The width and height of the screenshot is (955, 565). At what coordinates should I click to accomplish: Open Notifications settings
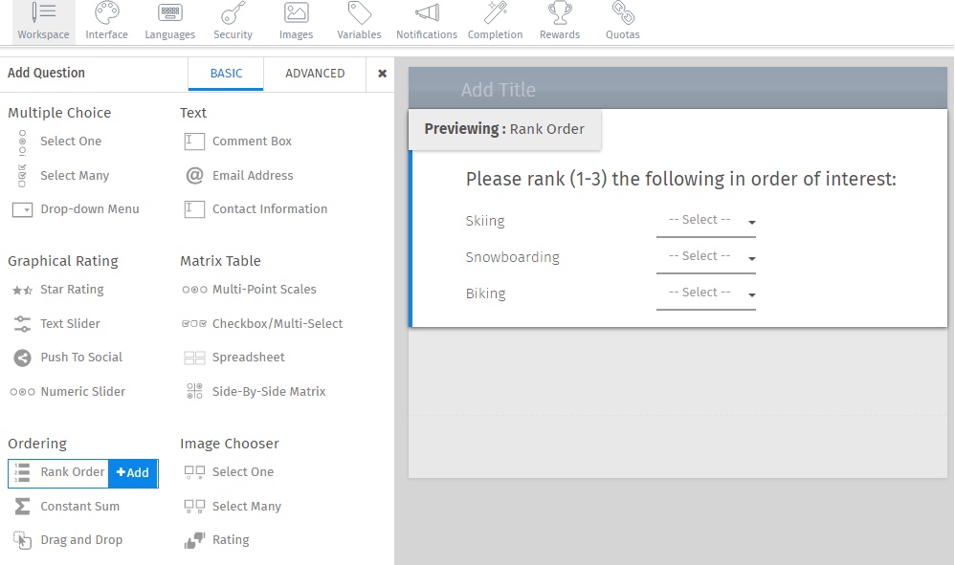[x=426, y=20]
